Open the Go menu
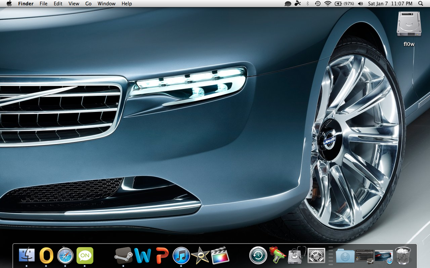This screenshot has height=268, width=430. click(x=88, y=4)
